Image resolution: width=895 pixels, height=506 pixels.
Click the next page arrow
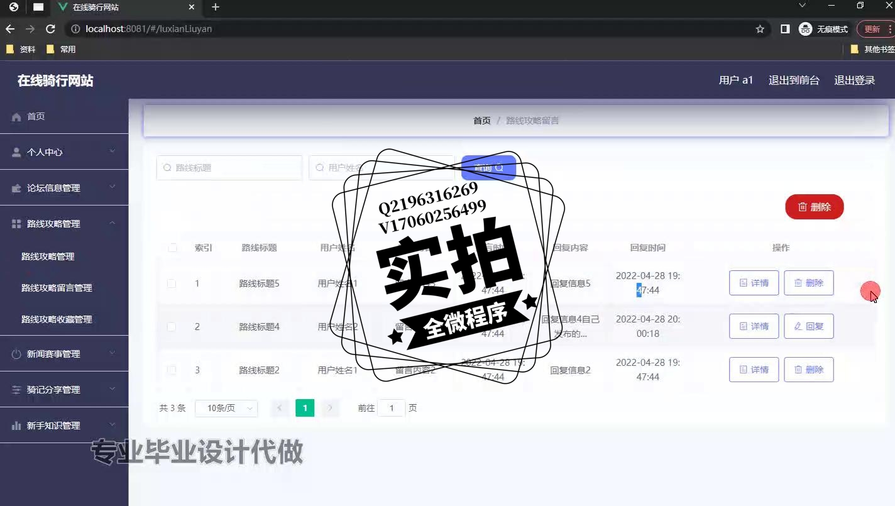click(x=329, y=409)
